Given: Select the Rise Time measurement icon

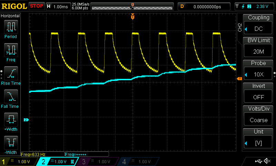Looking at the screenshot, I should click(x=11, y=73).
